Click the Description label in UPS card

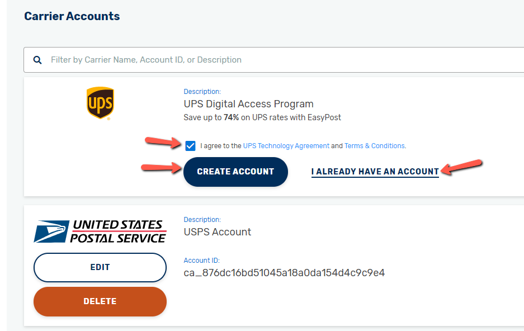click(202, 92)
